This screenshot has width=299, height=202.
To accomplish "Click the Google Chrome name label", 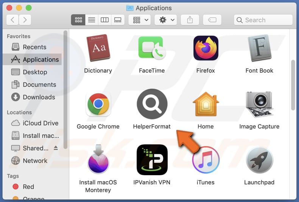I will (98, 127).
